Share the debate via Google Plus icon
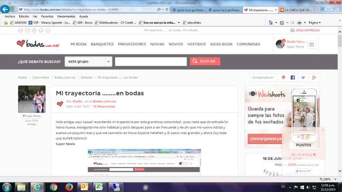342x192 pixels. pos(314,78)
